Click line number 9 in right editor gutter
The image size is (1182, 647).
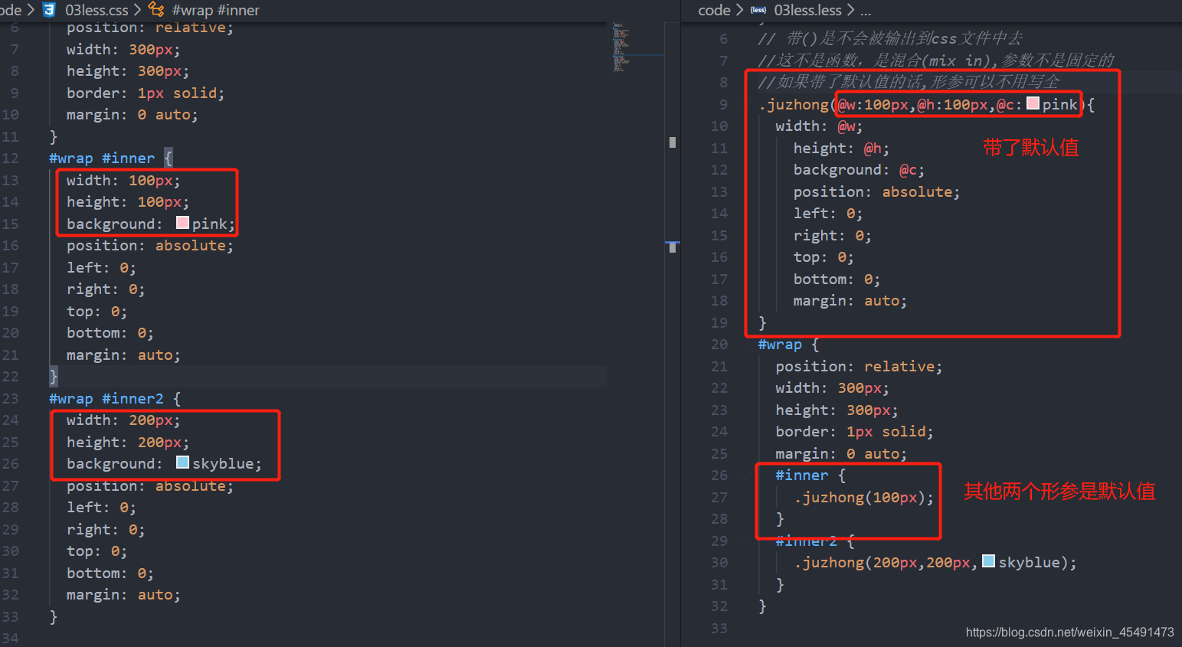click(723, 104)
